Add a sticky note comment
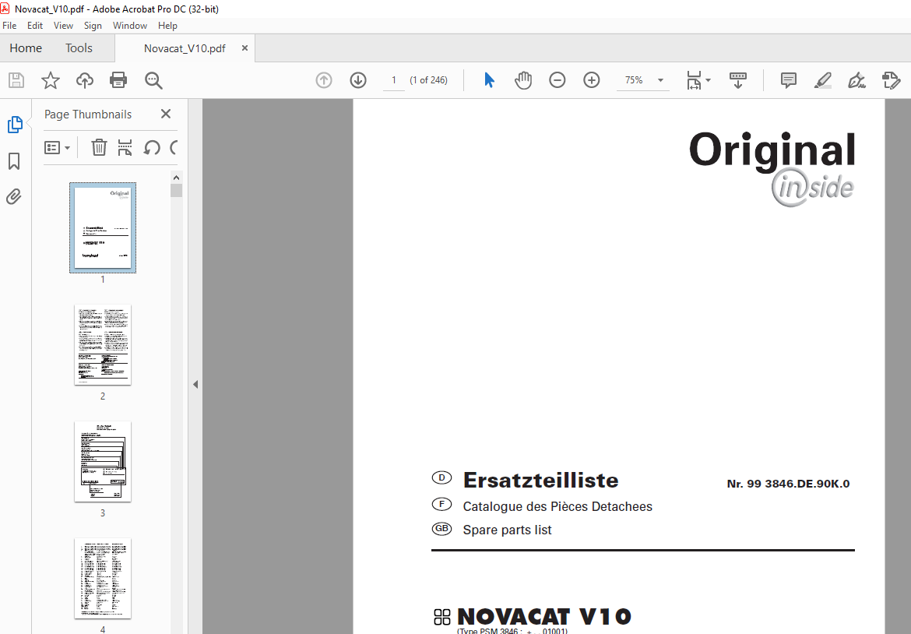 [789, 80]
